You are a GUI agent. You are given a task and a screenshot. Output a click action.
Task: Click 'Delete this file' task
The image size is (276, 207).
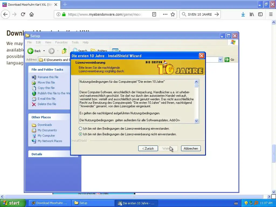(x=47, y=104)
